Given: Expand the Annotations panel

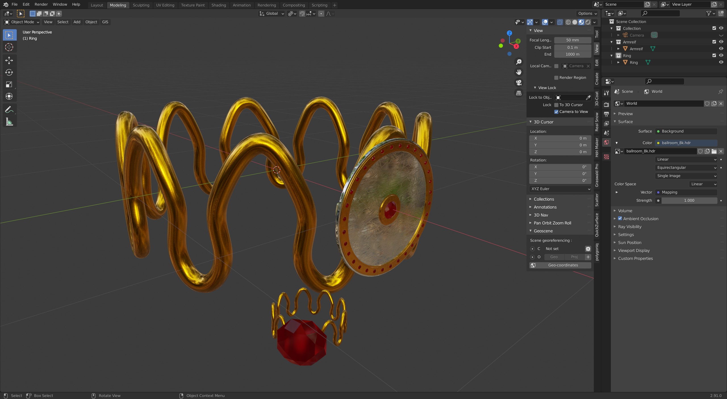Looking at the screenshot, I should pyautogui.click(x=545, y=207).
